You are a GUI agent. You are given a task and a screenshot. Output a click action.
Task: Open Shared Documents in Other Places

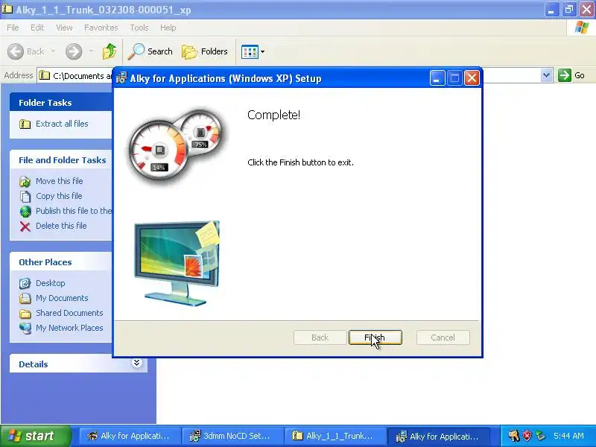click(x=69, y=312)
